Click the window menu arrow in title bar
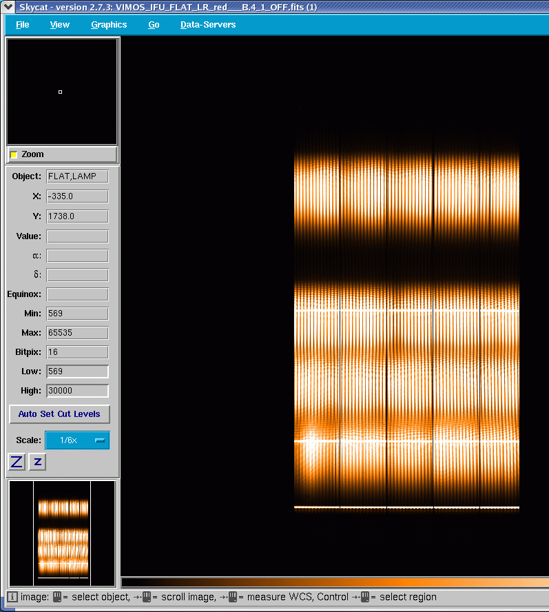The width and height of the screenshot is (549, 612). click(8, 6)
